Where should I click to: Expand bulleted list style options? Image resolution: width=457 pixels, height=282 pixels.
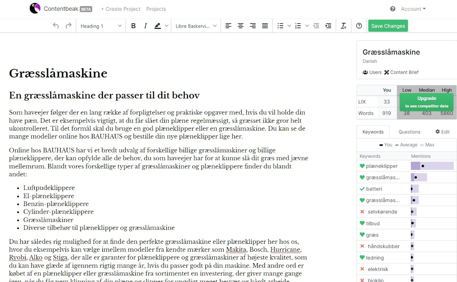click(x=289, y=26)
